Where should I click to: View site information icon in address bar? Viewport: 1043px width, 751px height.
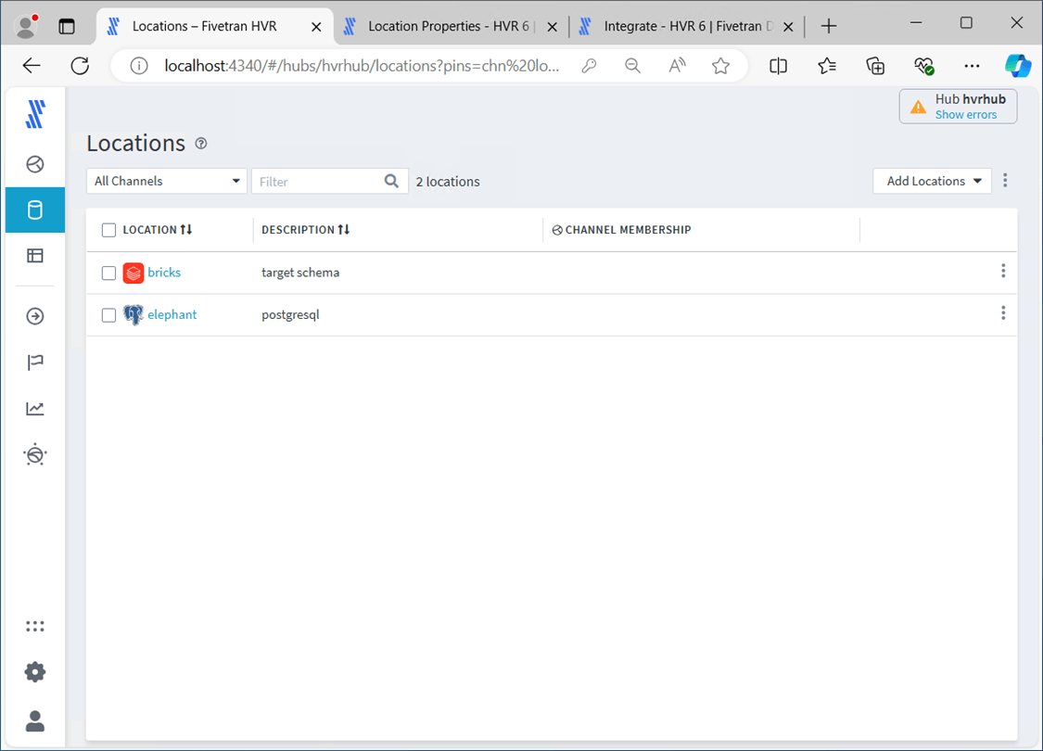pos(139,66)
